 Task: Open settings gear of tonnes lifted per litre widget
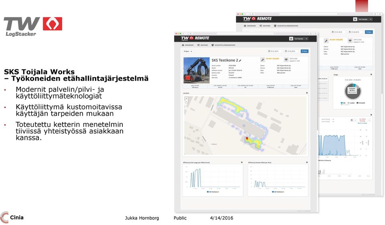point(307,162)
